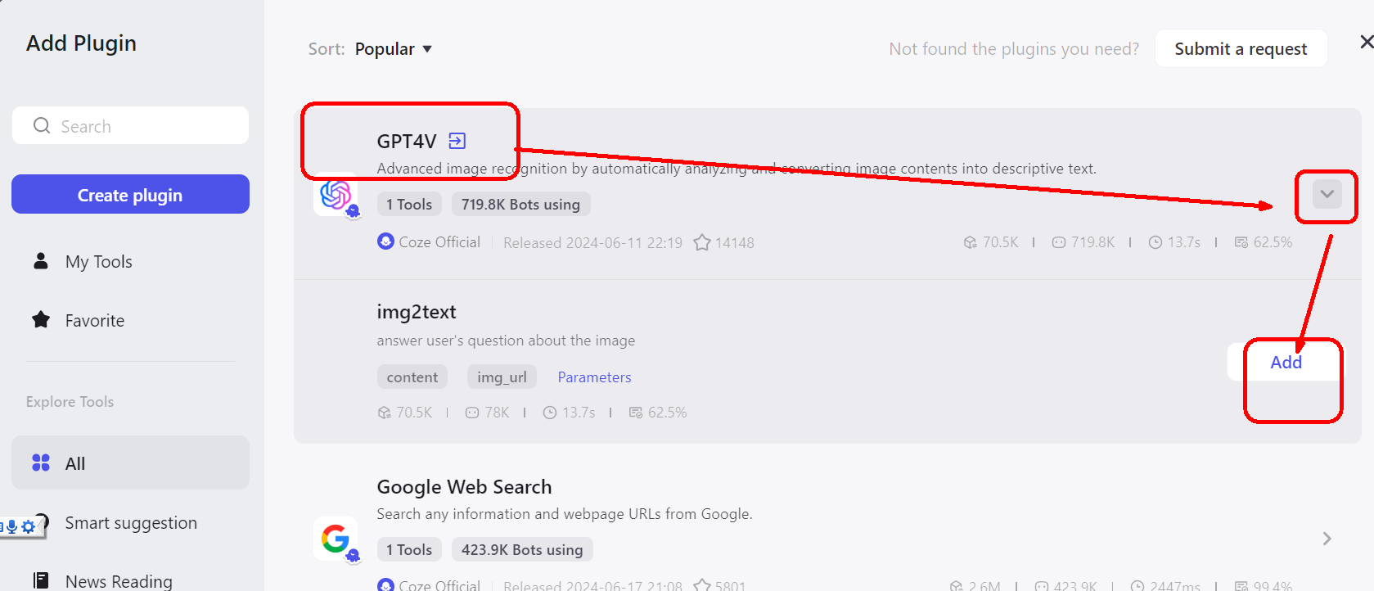Screen dimensions: 1374x591
Task: Click Google Web Search plugin title
Action: click(464, 487)
